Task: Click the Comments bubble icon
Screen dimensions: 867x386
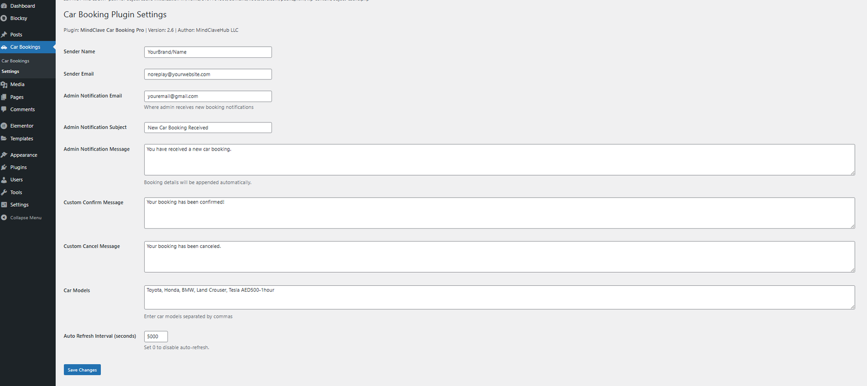Action: point(4,109)
